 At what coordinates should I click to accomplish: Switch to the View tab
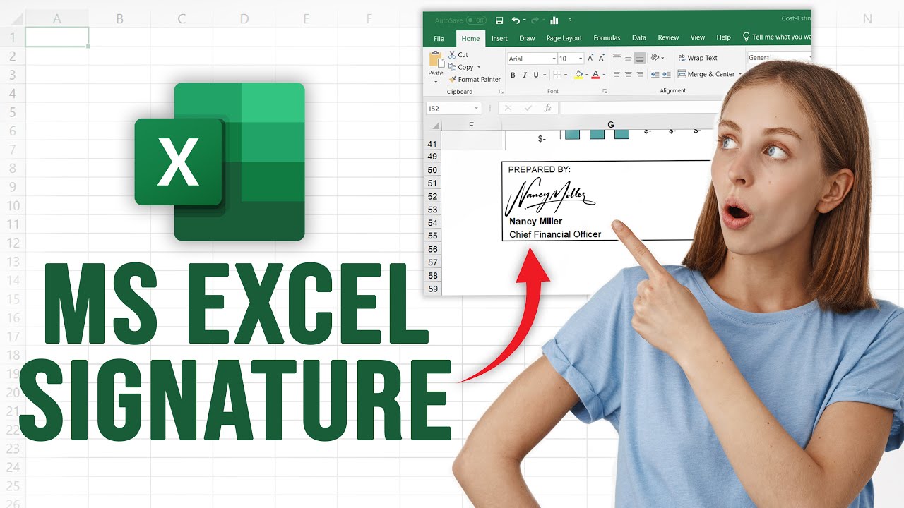coord(698,38)
